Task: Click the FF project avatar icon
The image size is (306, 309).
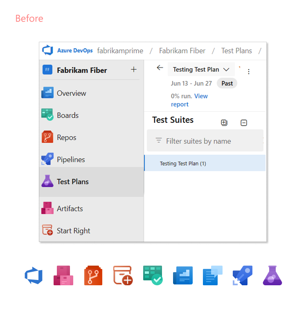Action: pyautogui.click(x=47, y=70)
